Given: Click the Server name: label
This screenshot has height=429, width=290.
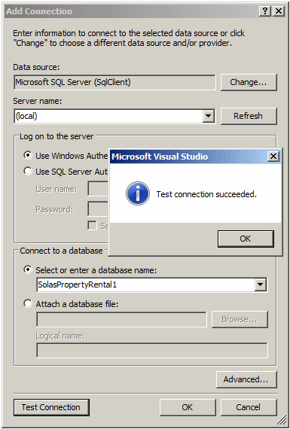Looking at the screenshot, I should click(38, 101).
